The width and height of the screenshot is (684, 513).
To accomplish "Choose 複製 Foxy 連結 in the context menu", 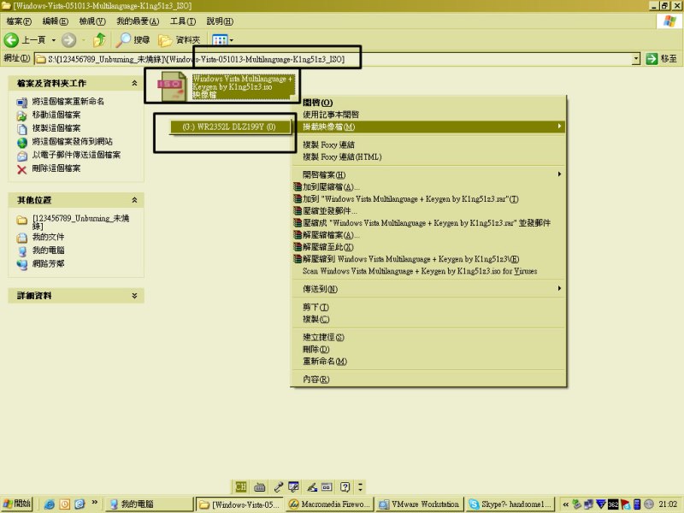I will 328,144.
